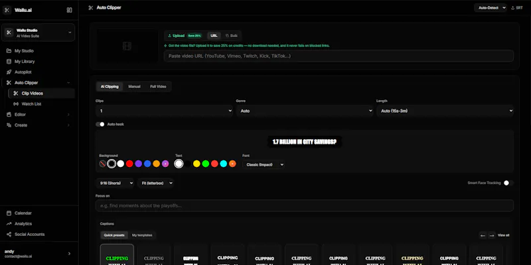The image size is (531, 265).
Task: Pick the orange background color swatch
Action: tap(156, 164)
